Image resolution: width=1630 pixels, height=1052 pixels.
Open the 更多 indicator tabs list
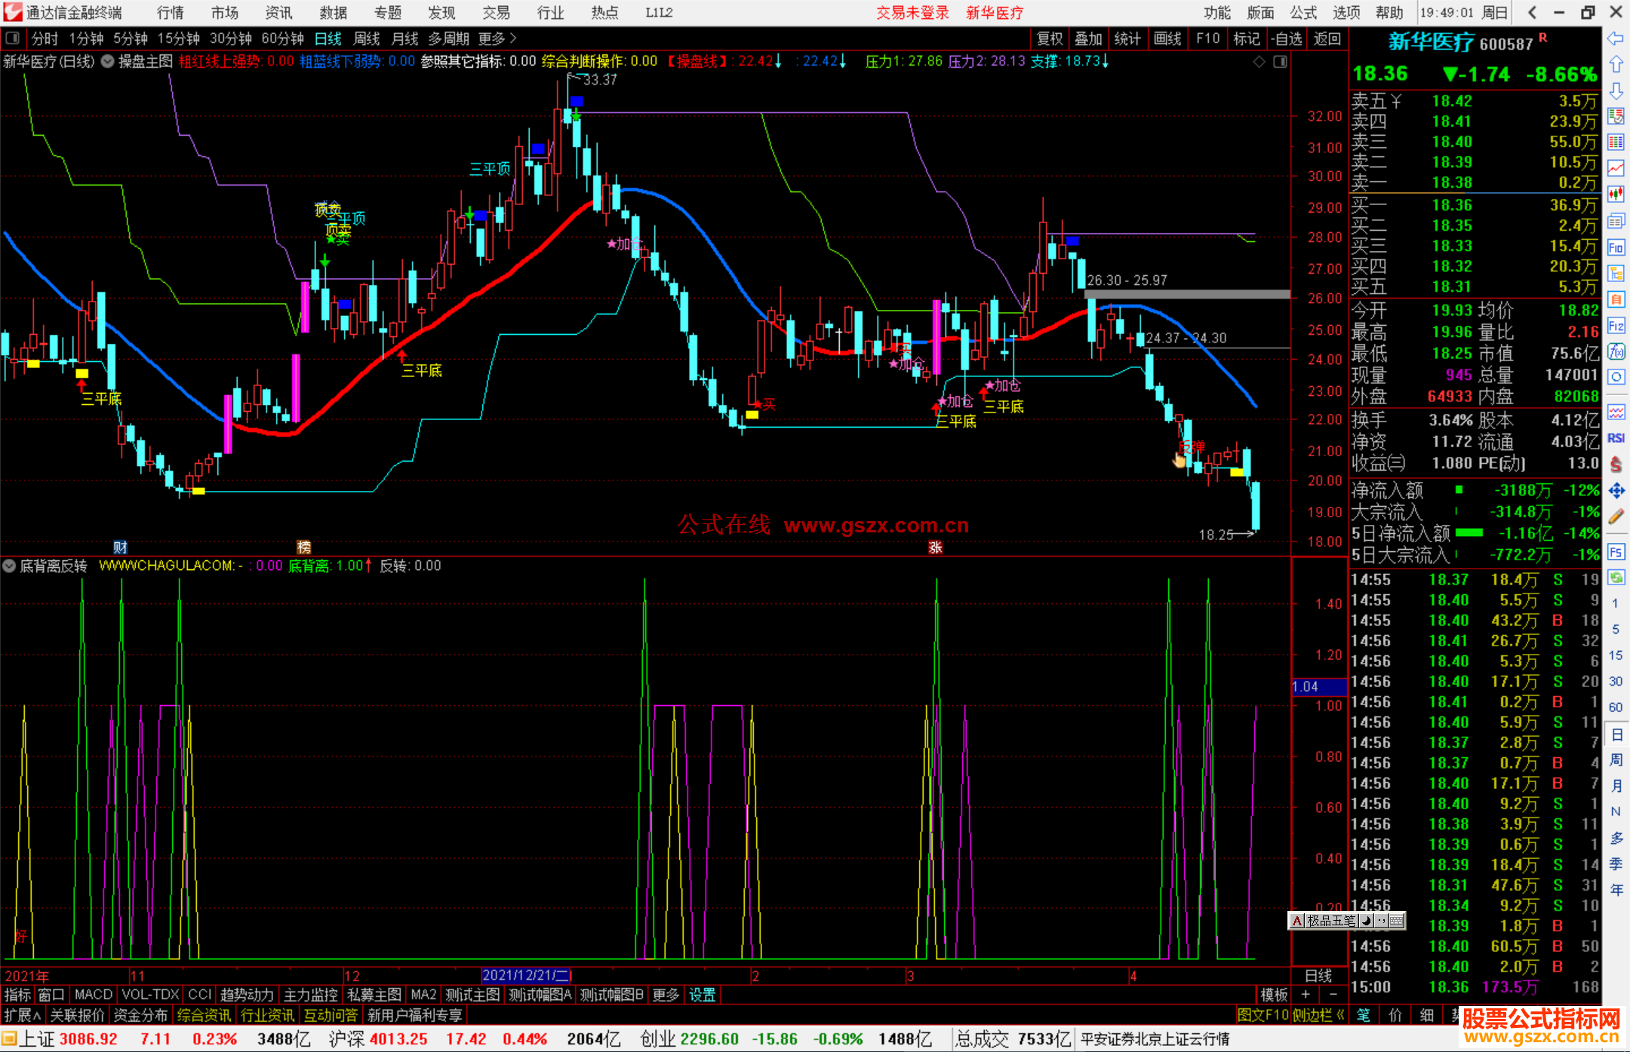coord(666,995)
